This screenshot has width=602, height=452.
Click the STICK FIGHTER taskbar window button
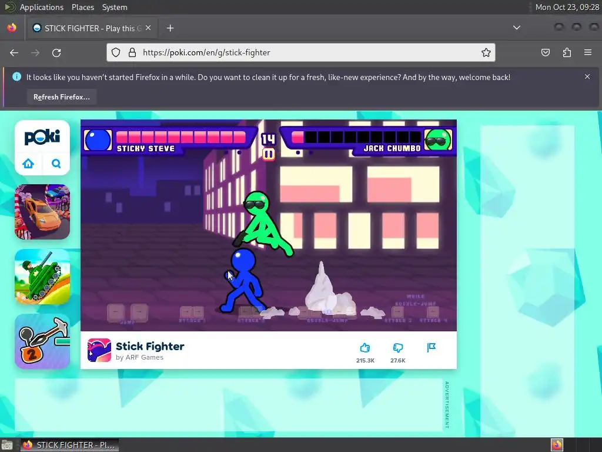click(69, 445)
